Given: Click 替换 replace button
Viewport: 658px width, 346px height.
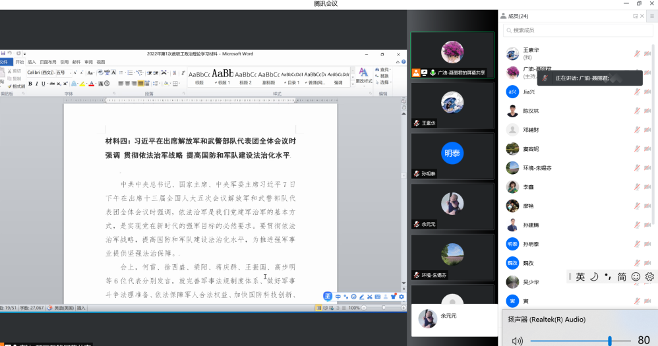Looking at the screenshot, I should pos(382,76).
